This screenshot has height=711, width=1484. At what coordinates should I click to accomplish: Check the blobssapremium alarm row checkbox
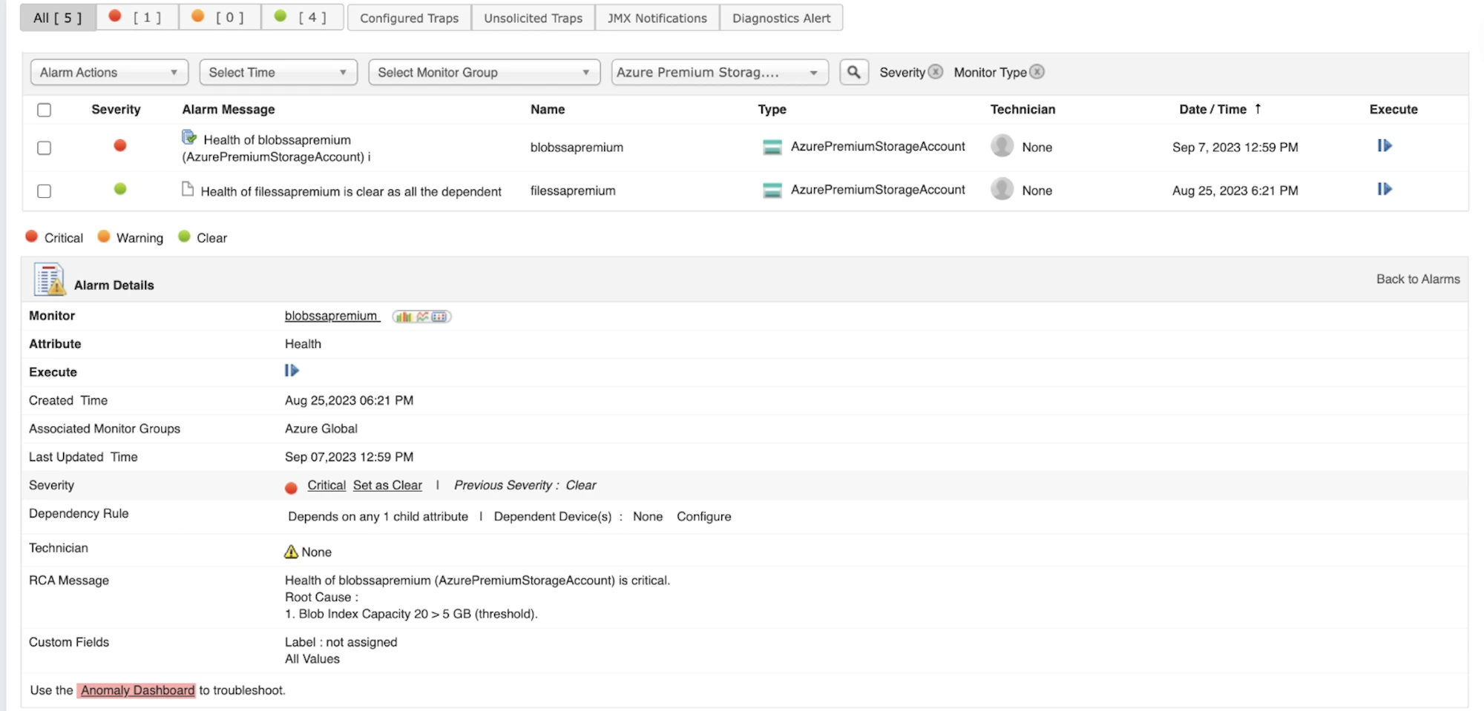[x=45, y=148]
